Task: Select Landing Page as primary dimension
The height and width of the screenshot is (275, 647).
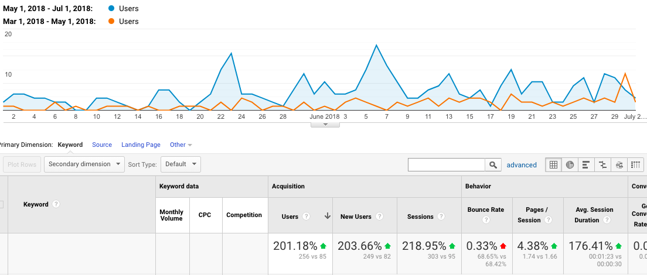Action: (141, 145)
